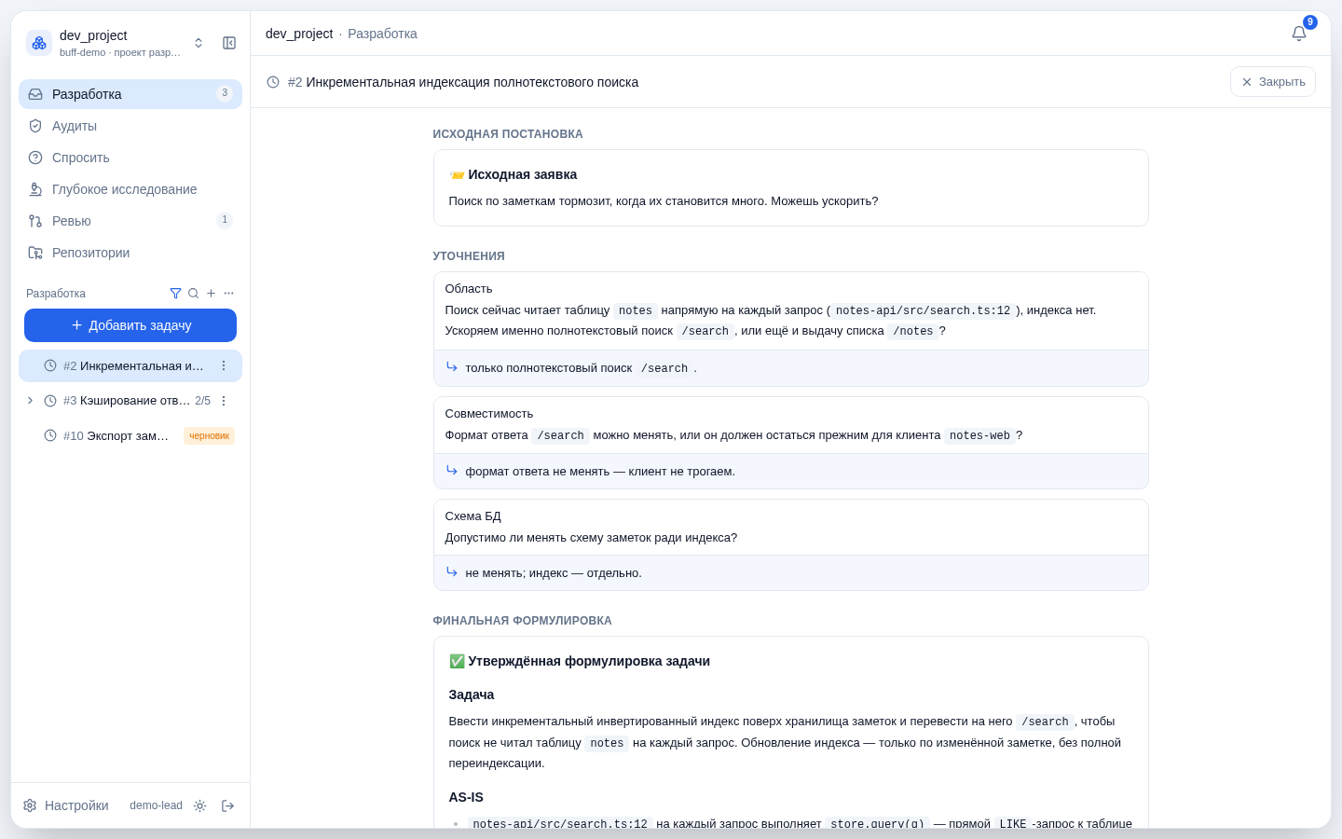Click the clock icon beside the task title
The image size is (1342, 839).
click(273, 82)
